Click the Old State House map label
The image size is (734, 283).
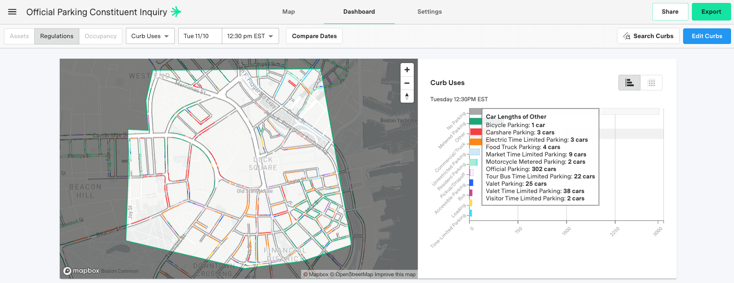(255, 191)
